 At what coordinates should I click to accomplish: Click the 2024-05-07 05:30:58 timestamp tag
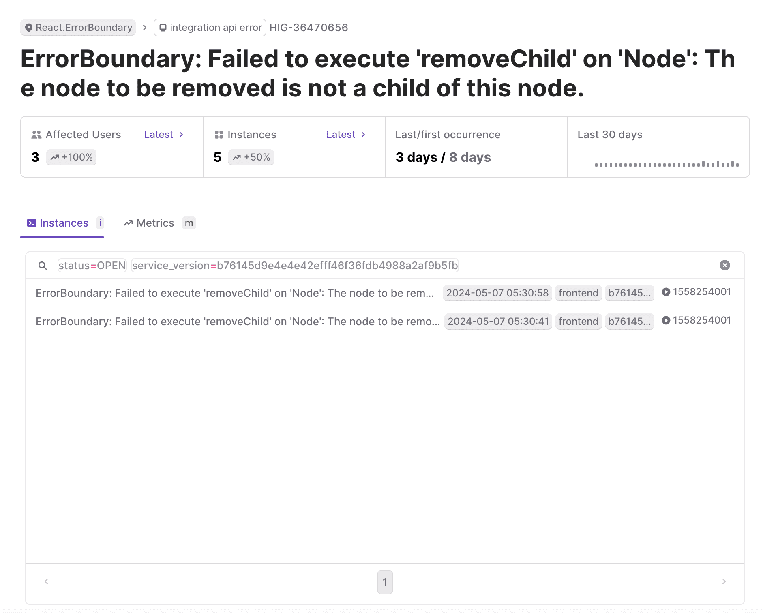coord(497,293)
